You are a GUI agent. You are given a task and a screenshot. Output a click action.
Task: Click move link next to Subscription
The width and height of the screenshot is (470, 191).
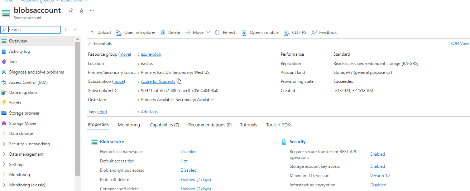click(x=119, y=81)
